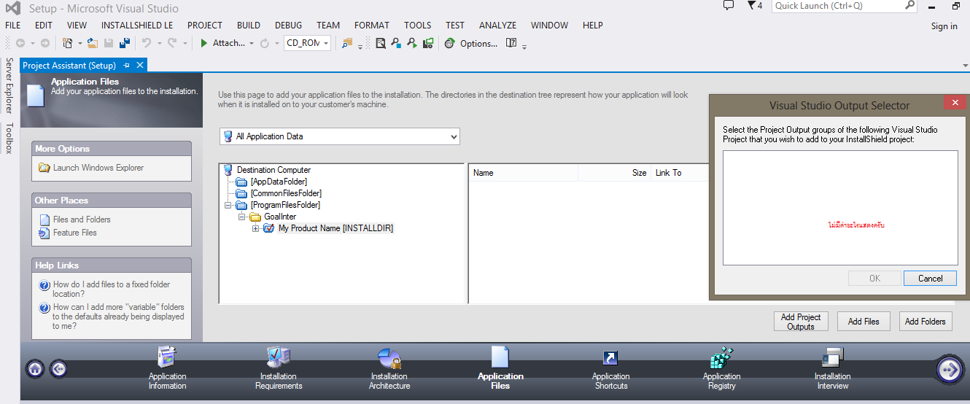Open the document tabs overflow dropdown

tap(966, 66)
